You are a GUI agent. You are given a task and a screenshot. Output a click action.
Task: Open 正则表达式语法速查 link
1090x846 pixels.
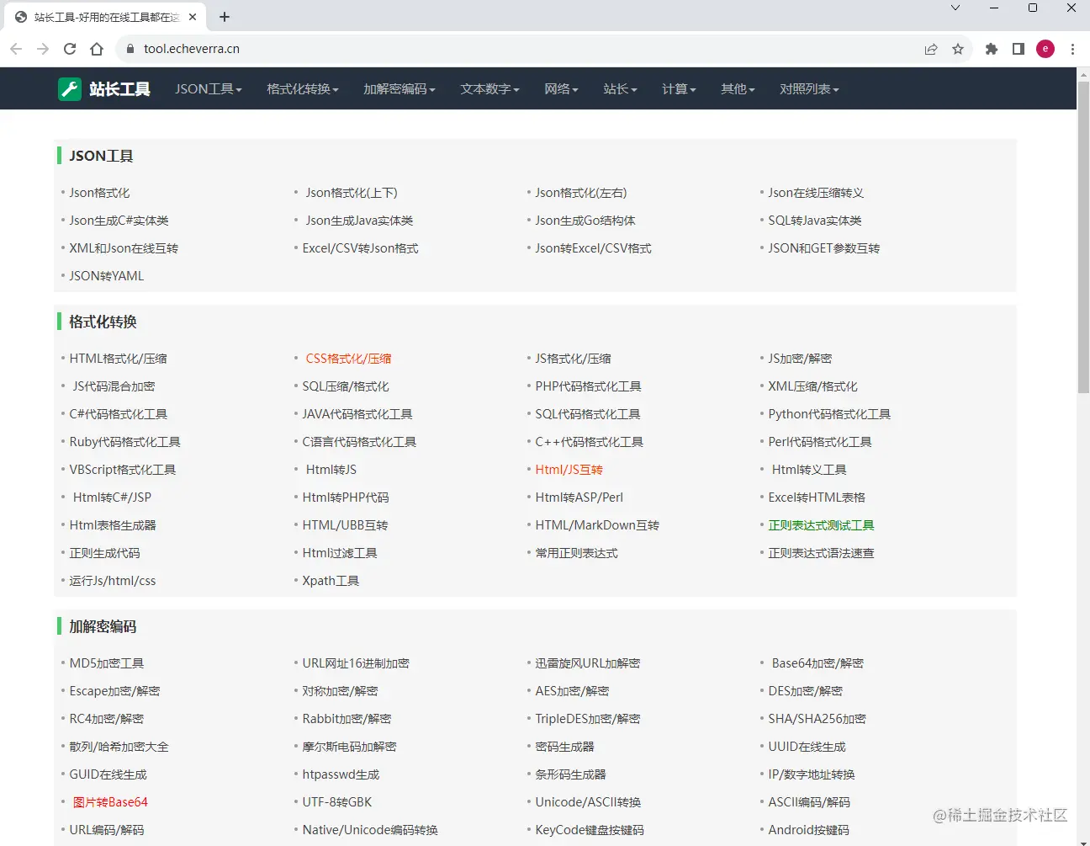(821, 553)
